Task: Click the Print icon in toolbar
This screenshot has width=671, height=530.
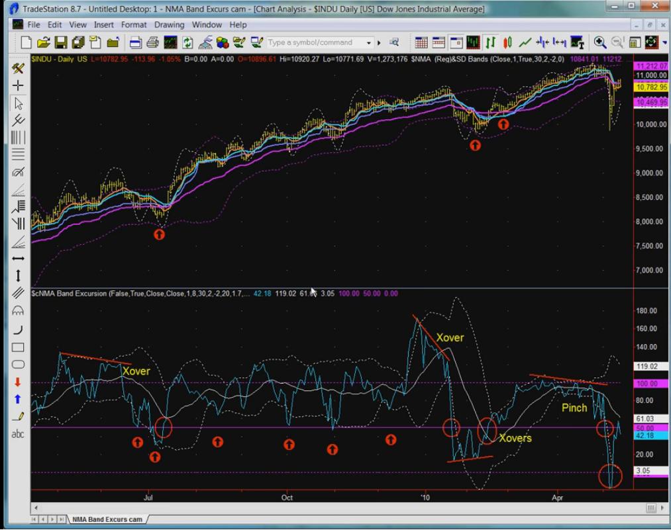Action: click(x=152, y=43)
